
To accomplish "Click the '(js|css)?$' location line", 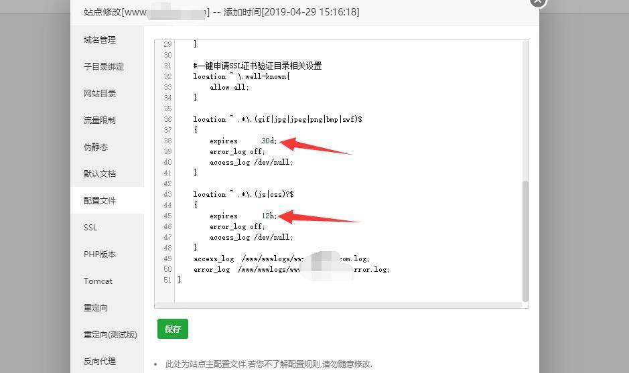I will coord(243,194).
